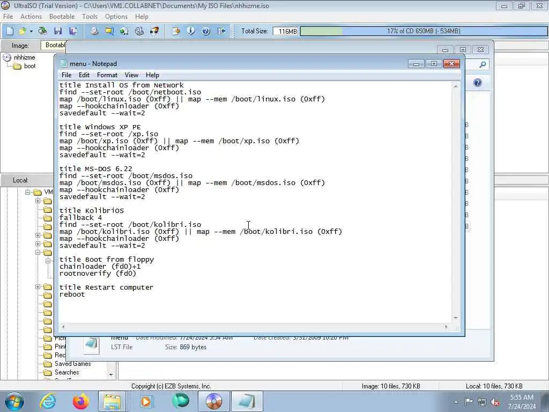
Task: Open Notepad's Format menu
Action: click(107, 75)
